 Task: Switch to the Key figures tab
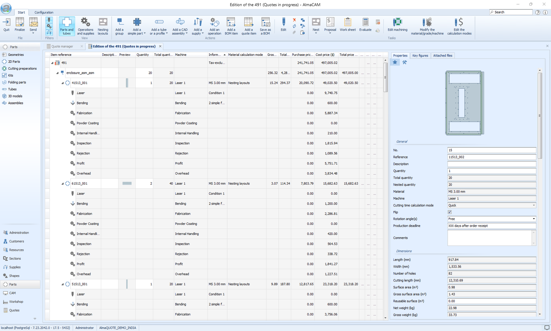420,55
